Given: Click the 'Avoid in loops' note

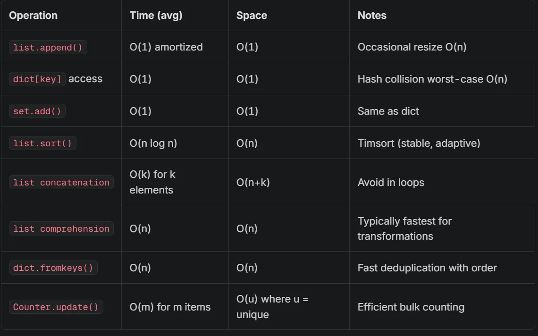Looking at the screenshot, I should pos(391,182).
